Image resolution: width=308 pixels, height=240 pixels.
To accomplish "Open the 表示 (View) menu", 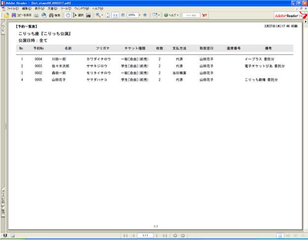I will point(39,9).
